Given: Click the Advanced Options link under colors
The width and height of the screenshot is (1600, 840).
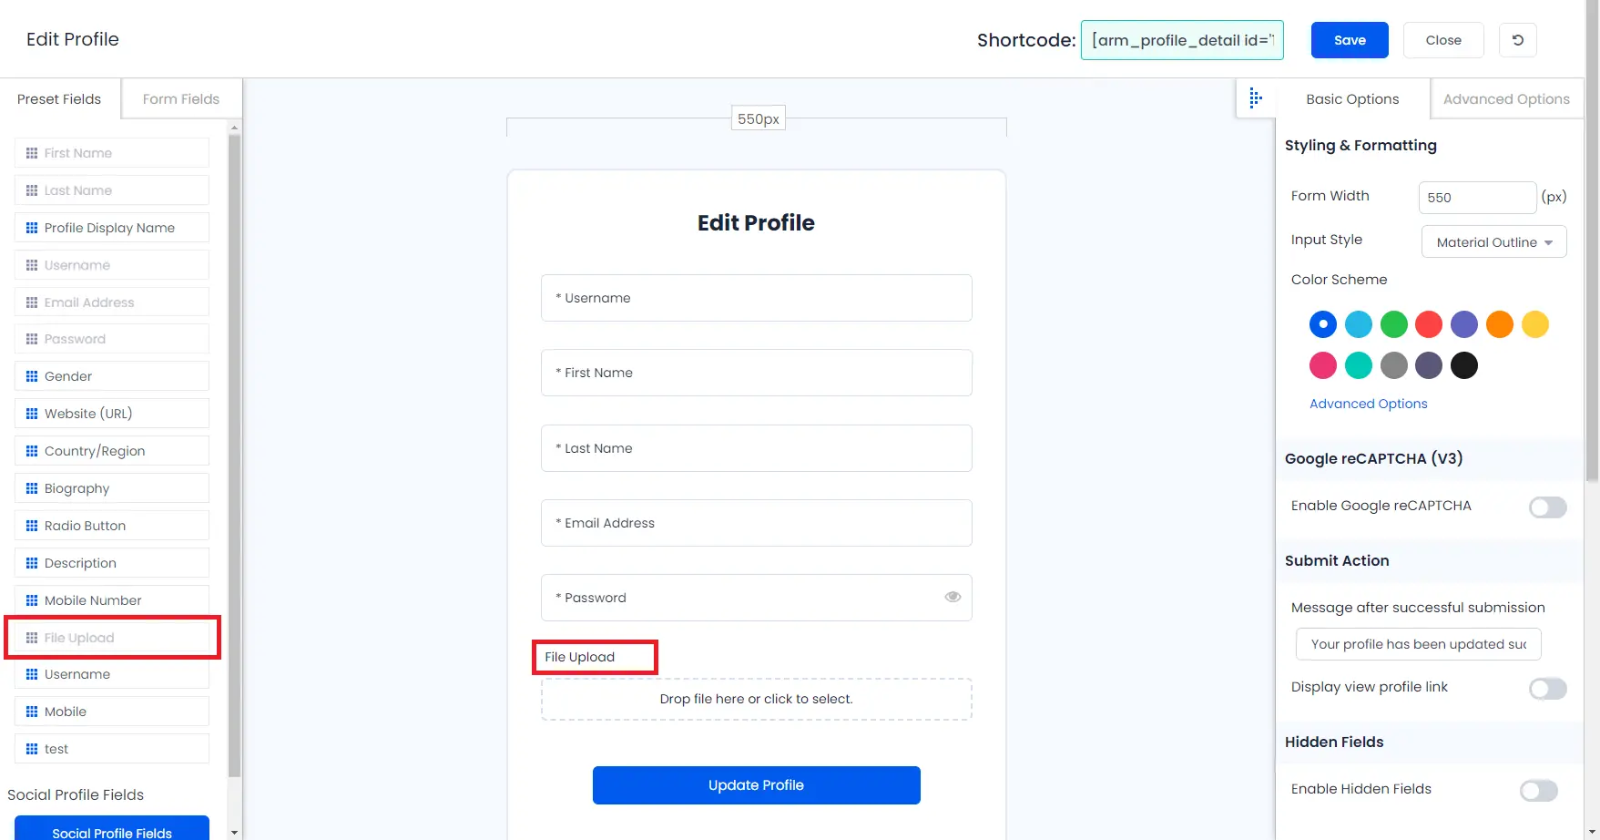Looking at the screenshot, I should point(1368,404).
